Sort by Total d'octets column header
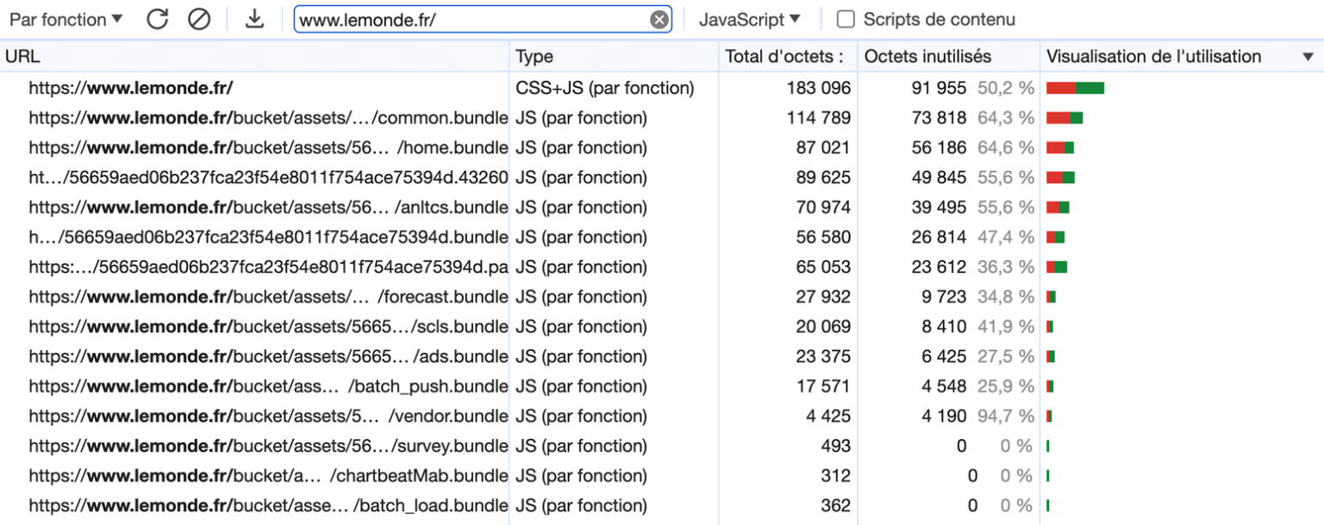The image size is (1324, 525). [x=788, y=57]
